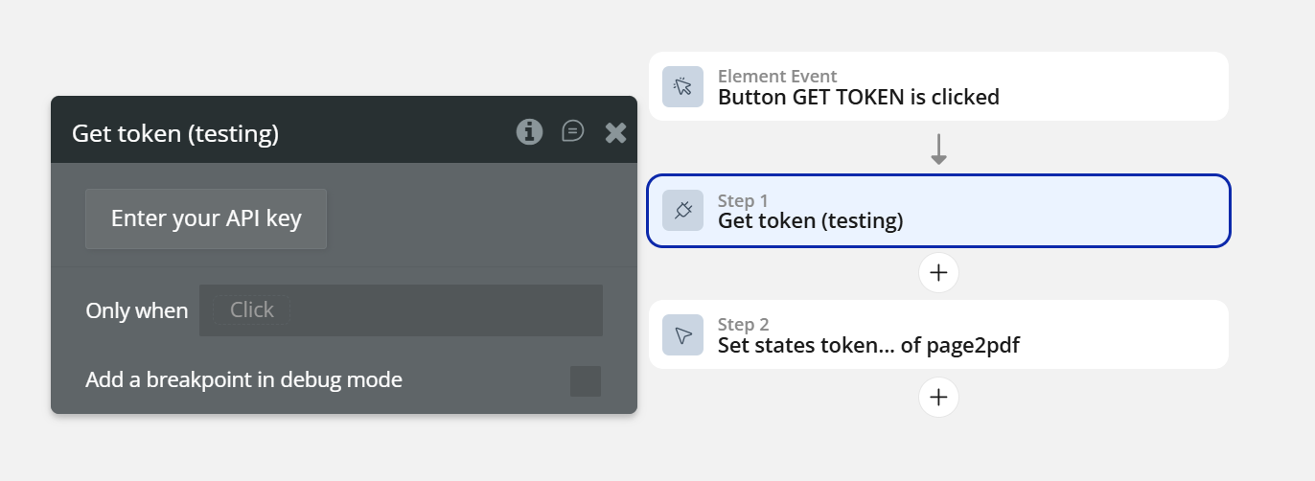This screenshot has height=481, width=1315.
Task: Click the arrow pointer icon on Step 2
Action: 682,334
